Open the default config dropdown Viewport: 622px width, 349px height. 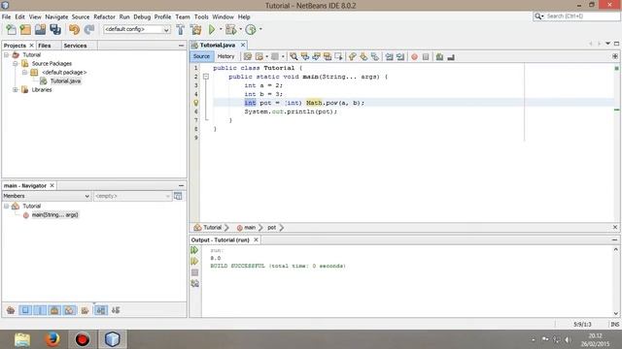point(136,29)
